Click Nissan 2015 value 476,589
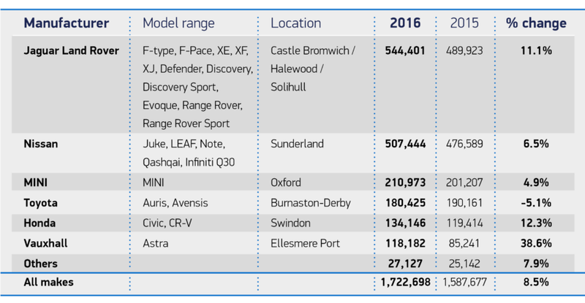Screen dimensions: 585x303 464,144
